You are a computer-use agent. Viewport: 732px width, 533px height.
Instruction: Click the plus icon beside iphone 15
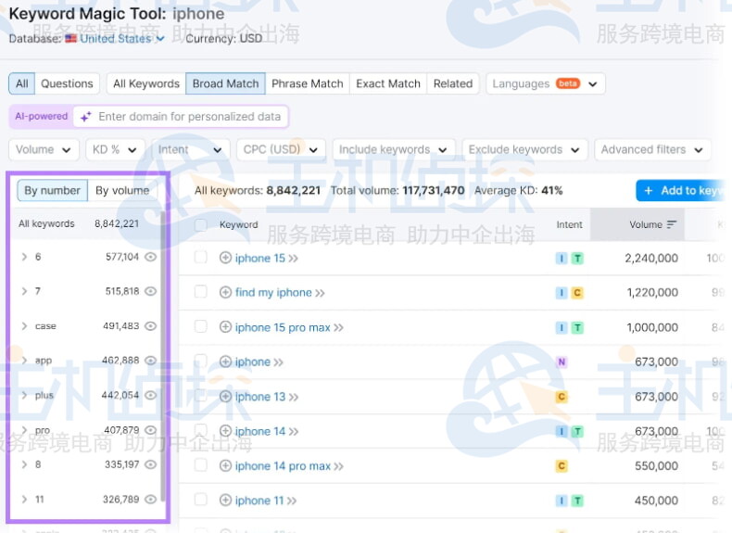point(225,259)
